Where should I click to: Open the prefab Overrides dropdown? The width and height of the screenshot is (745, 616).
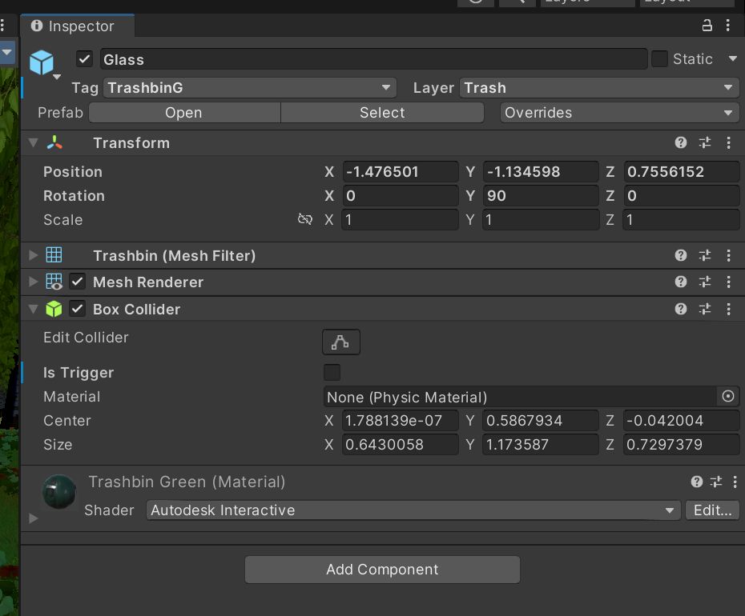619,113
